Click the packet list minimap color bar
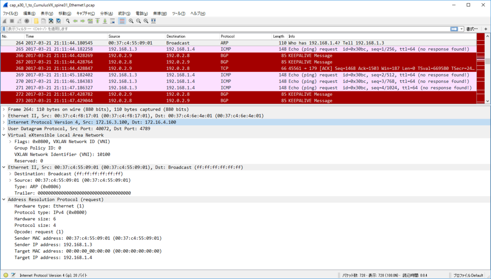Image resolution: width=491 pixels, height=279 pixels. (x=480, y=68)
